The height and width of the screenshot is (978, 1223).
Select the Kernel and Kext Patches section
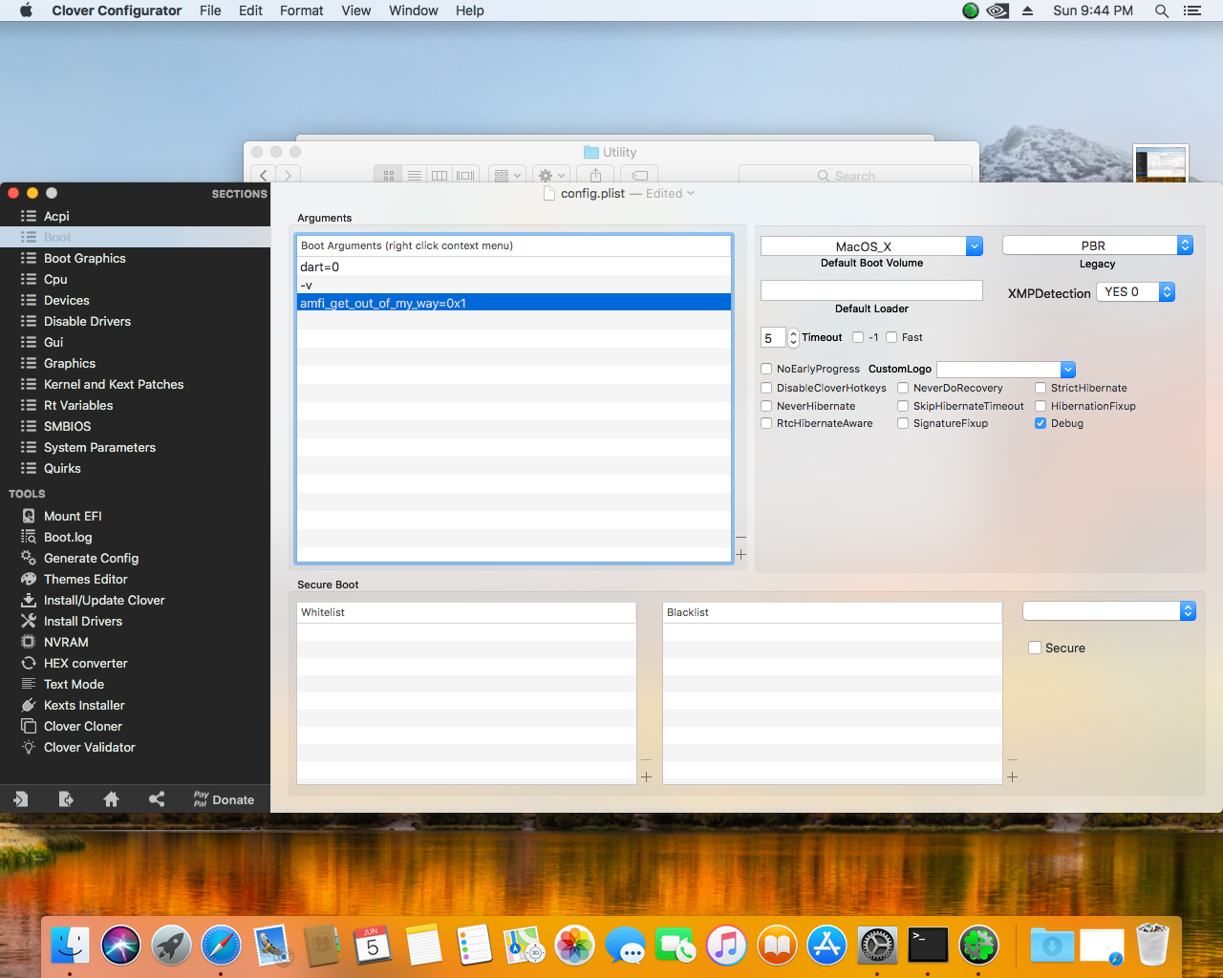(x=113, y=384)
